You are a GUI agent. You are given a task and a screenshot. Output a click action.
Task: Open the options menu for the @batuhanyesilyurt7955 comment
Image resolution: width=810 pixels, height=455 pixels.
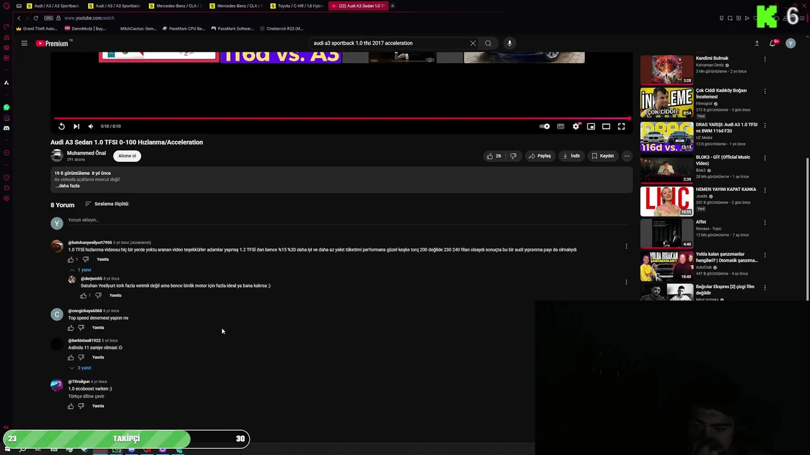[626, 246]
